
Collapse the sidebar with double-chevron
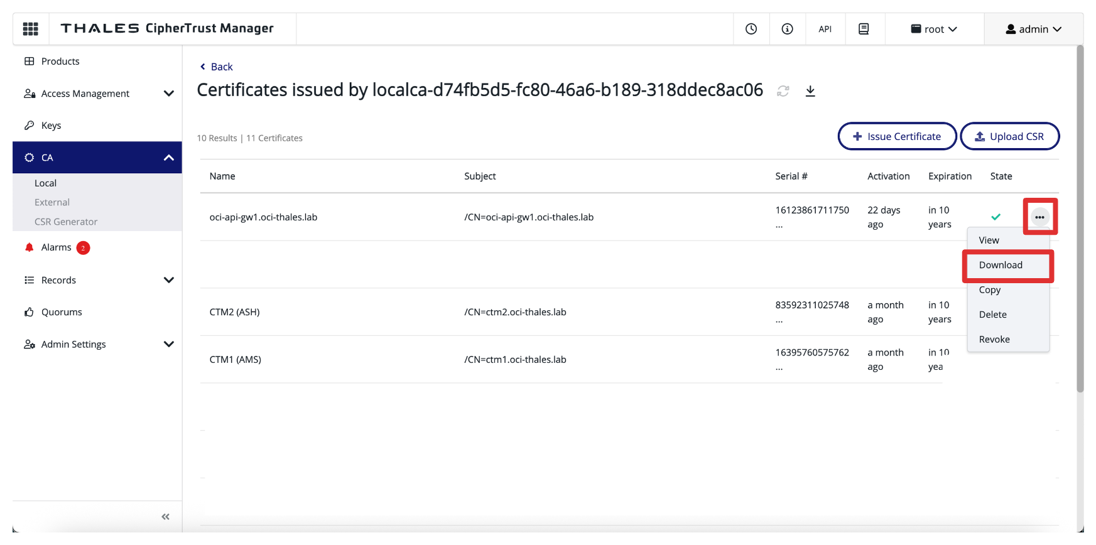coord(165,517)
